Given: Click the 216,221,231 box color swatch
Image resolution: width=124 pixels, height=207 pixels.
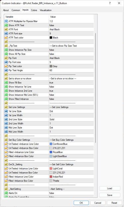Looking at the screenshot, I should [51, 148].
